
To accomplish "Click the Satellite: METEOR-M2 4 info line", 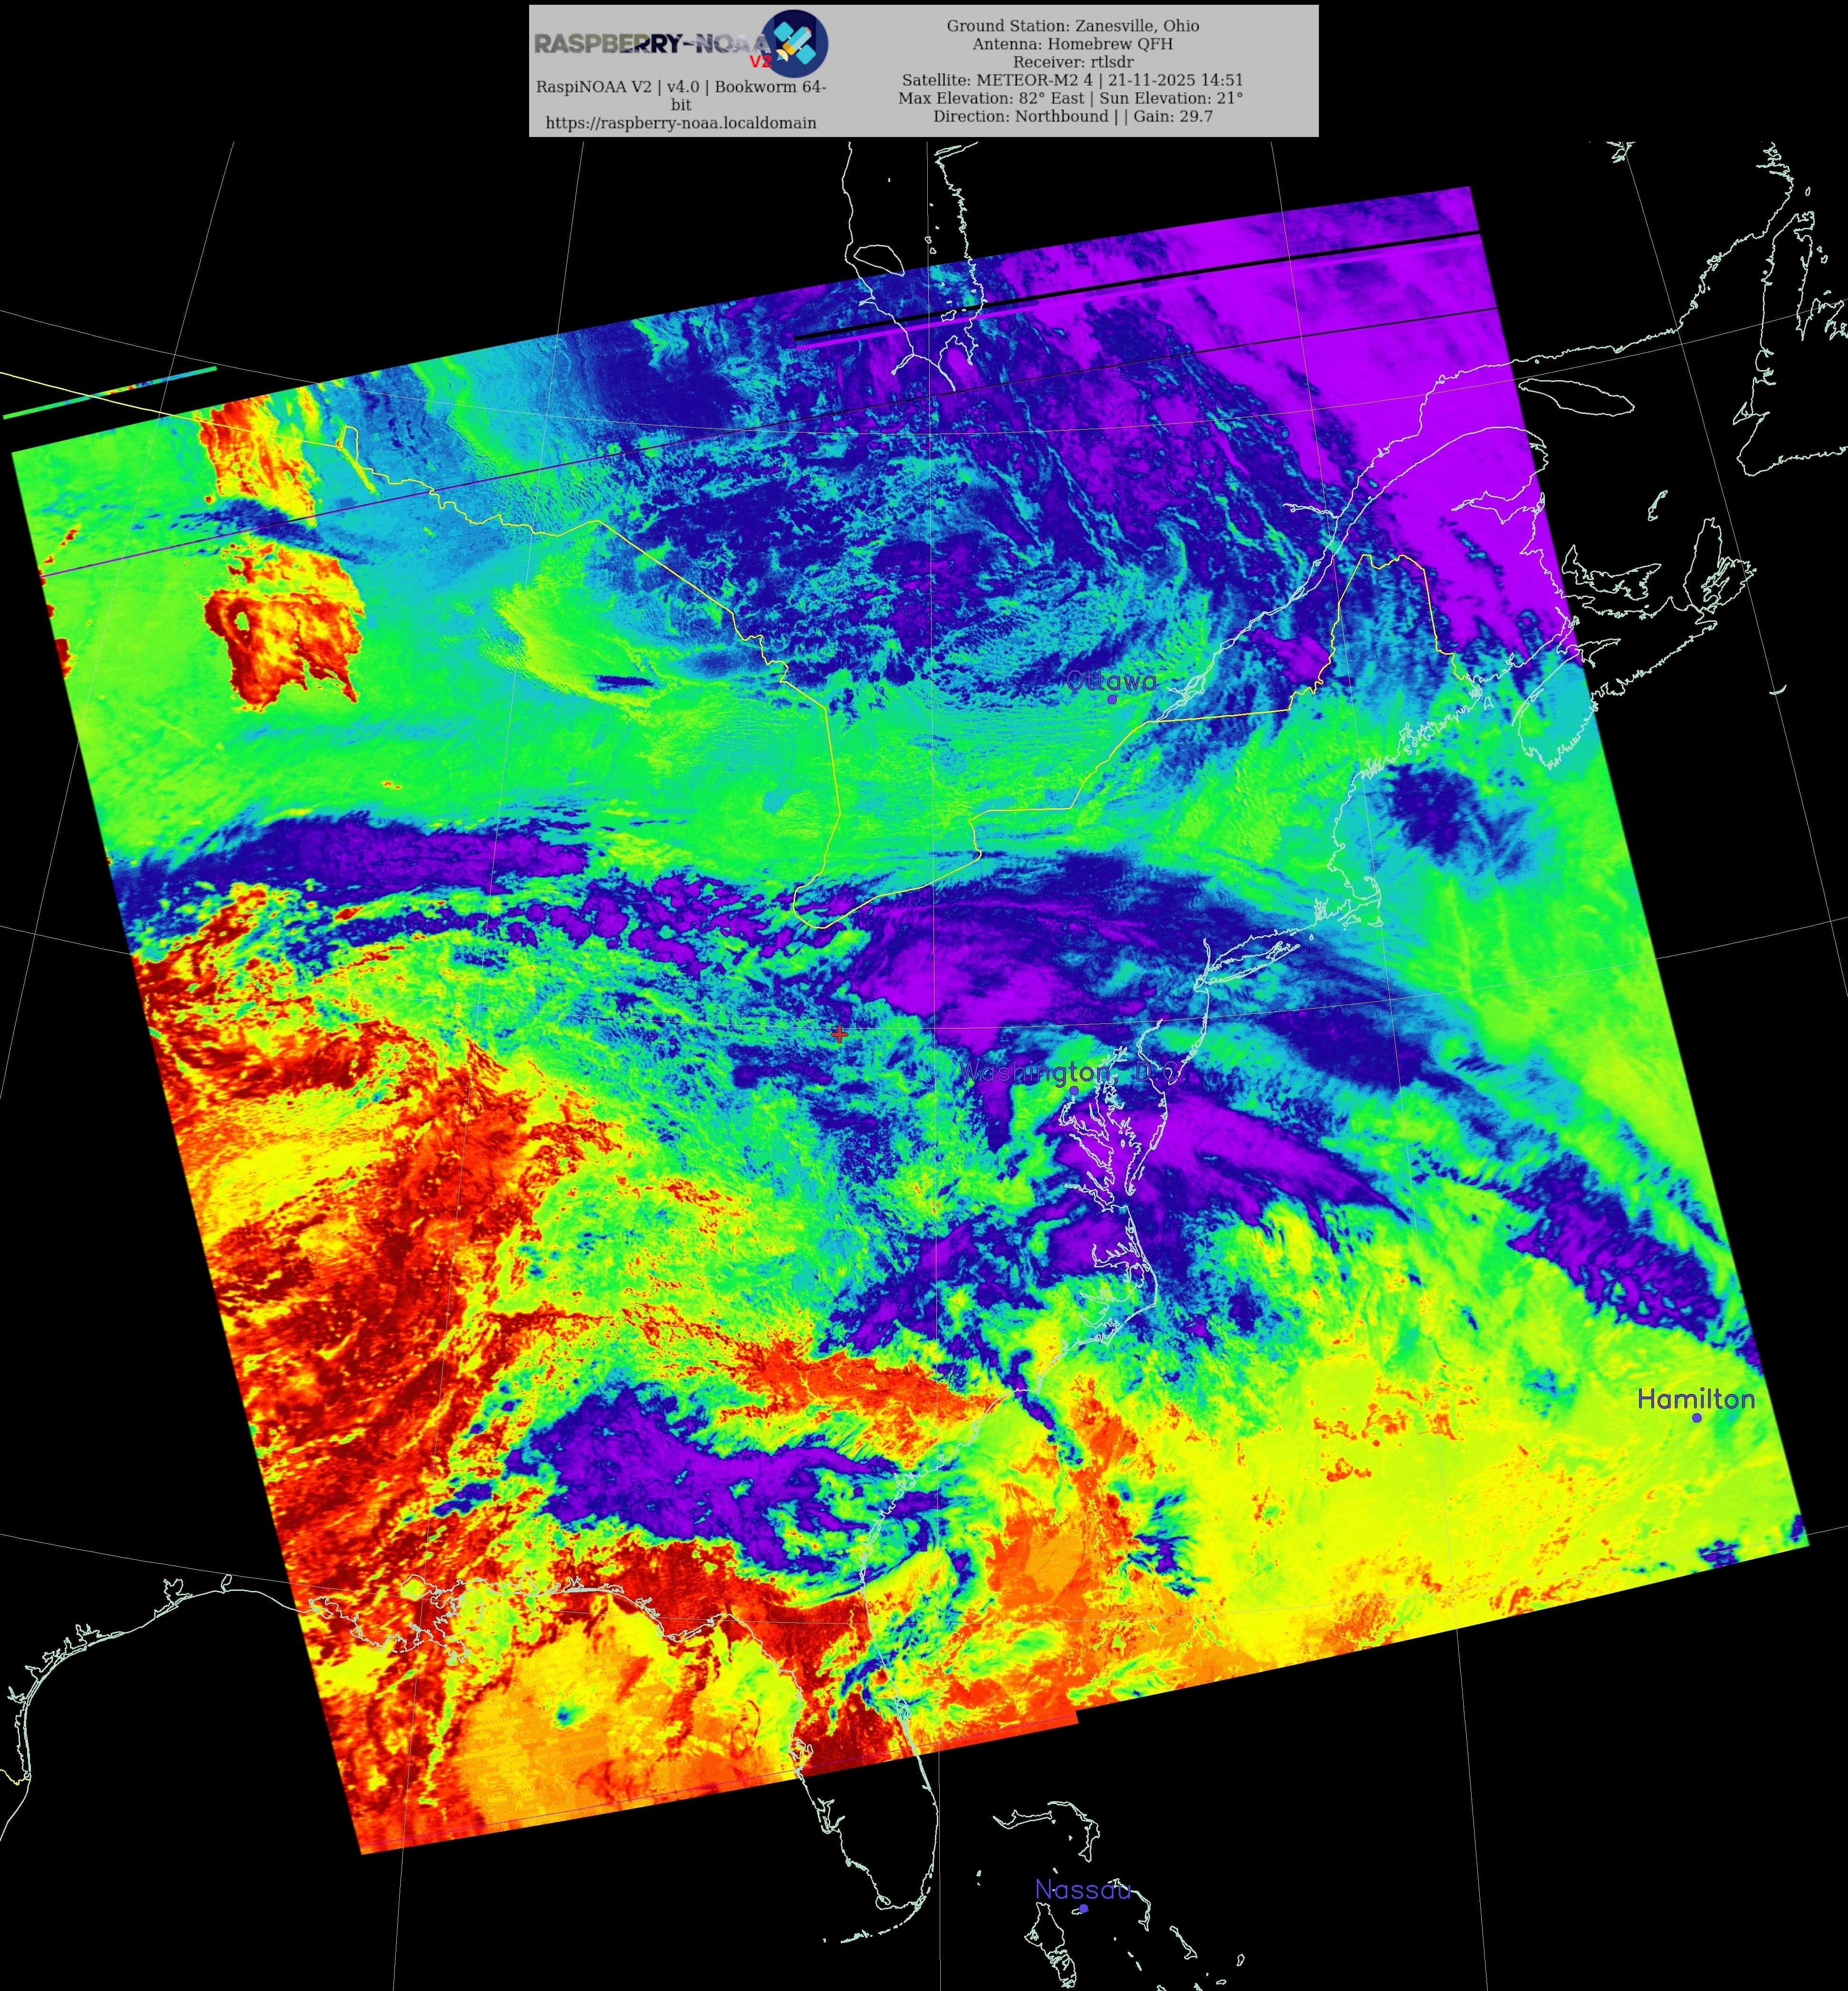I will (1072, 80).
